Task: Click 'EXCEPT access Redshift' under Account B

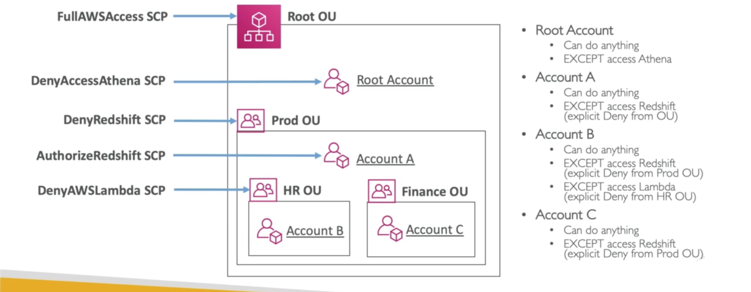Action: tap(619, 163)
